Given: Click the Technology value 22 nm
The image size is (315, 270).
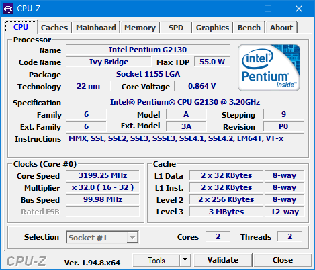Looking at the screenshot, I should (x=88, y=86).
